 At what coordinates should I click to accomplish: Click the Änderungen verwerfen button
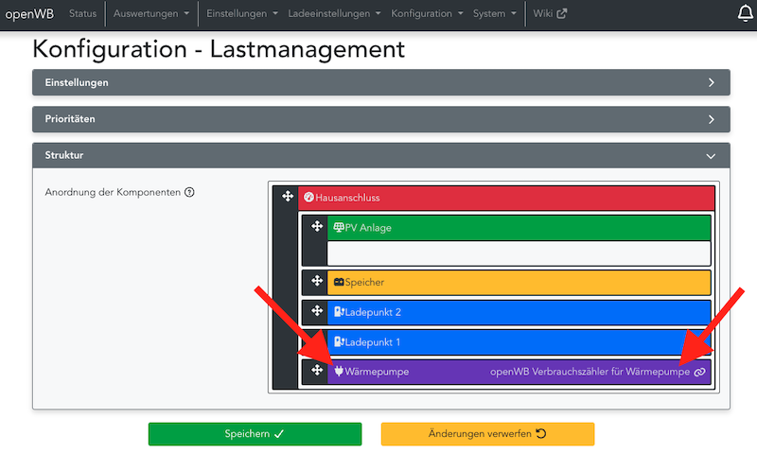tap(487, 434)
